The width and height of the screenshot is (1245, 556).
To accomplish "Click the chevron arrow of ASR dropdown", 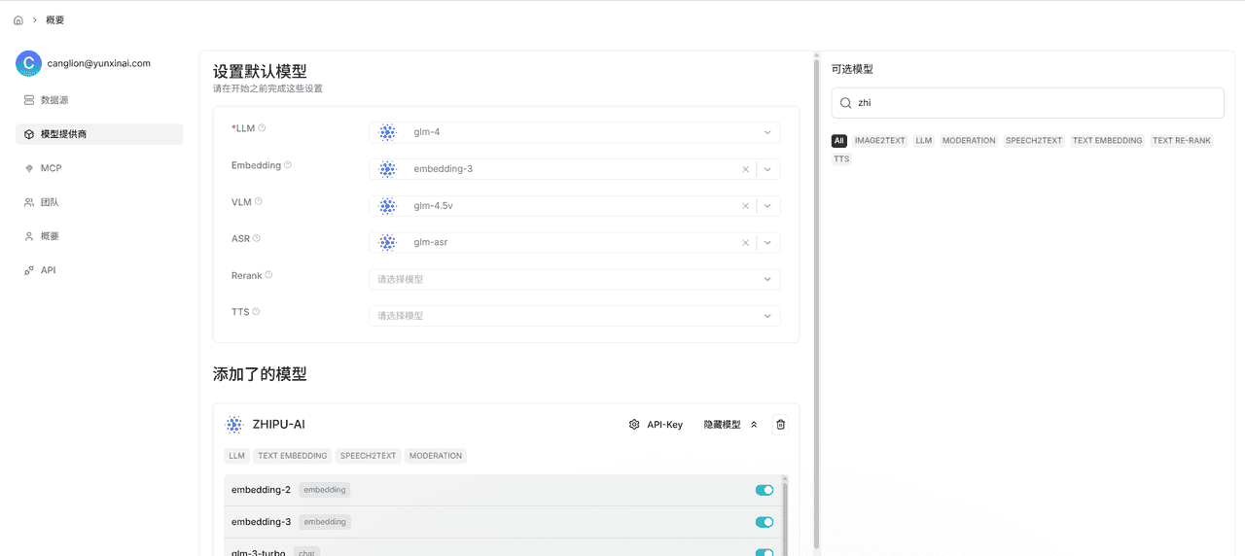I will (767, 243).
